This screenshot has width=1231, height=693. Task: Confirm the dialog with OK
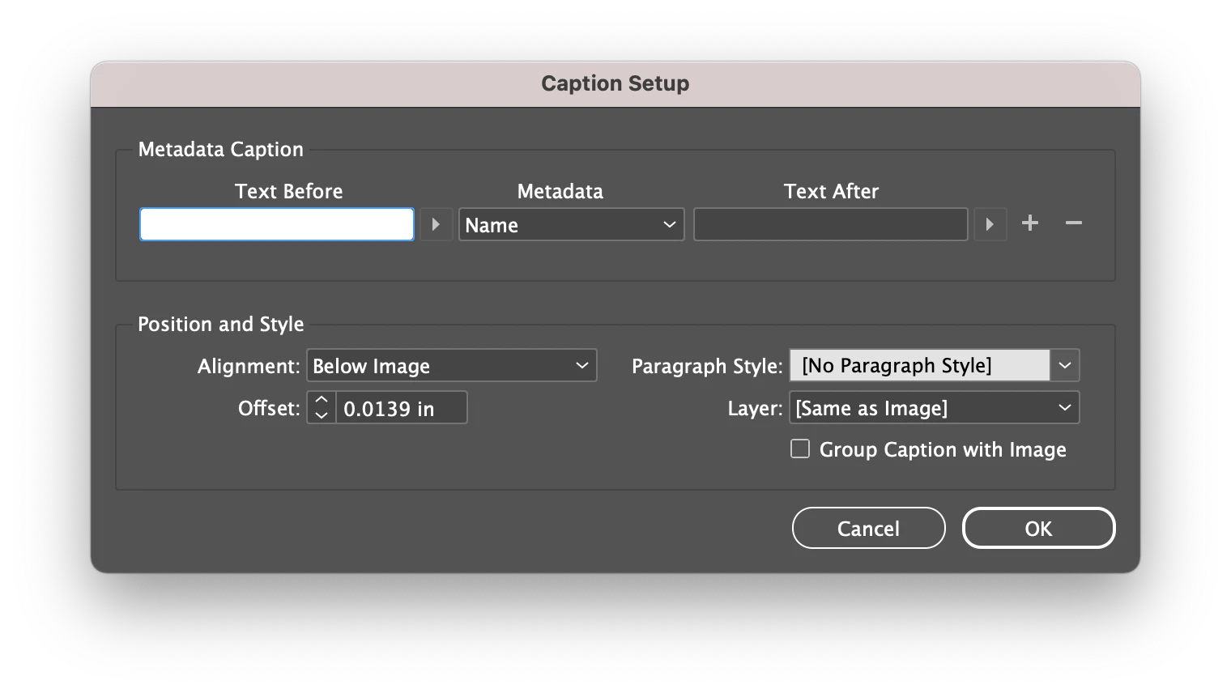pyautogui.click(x=1038, y=529)
